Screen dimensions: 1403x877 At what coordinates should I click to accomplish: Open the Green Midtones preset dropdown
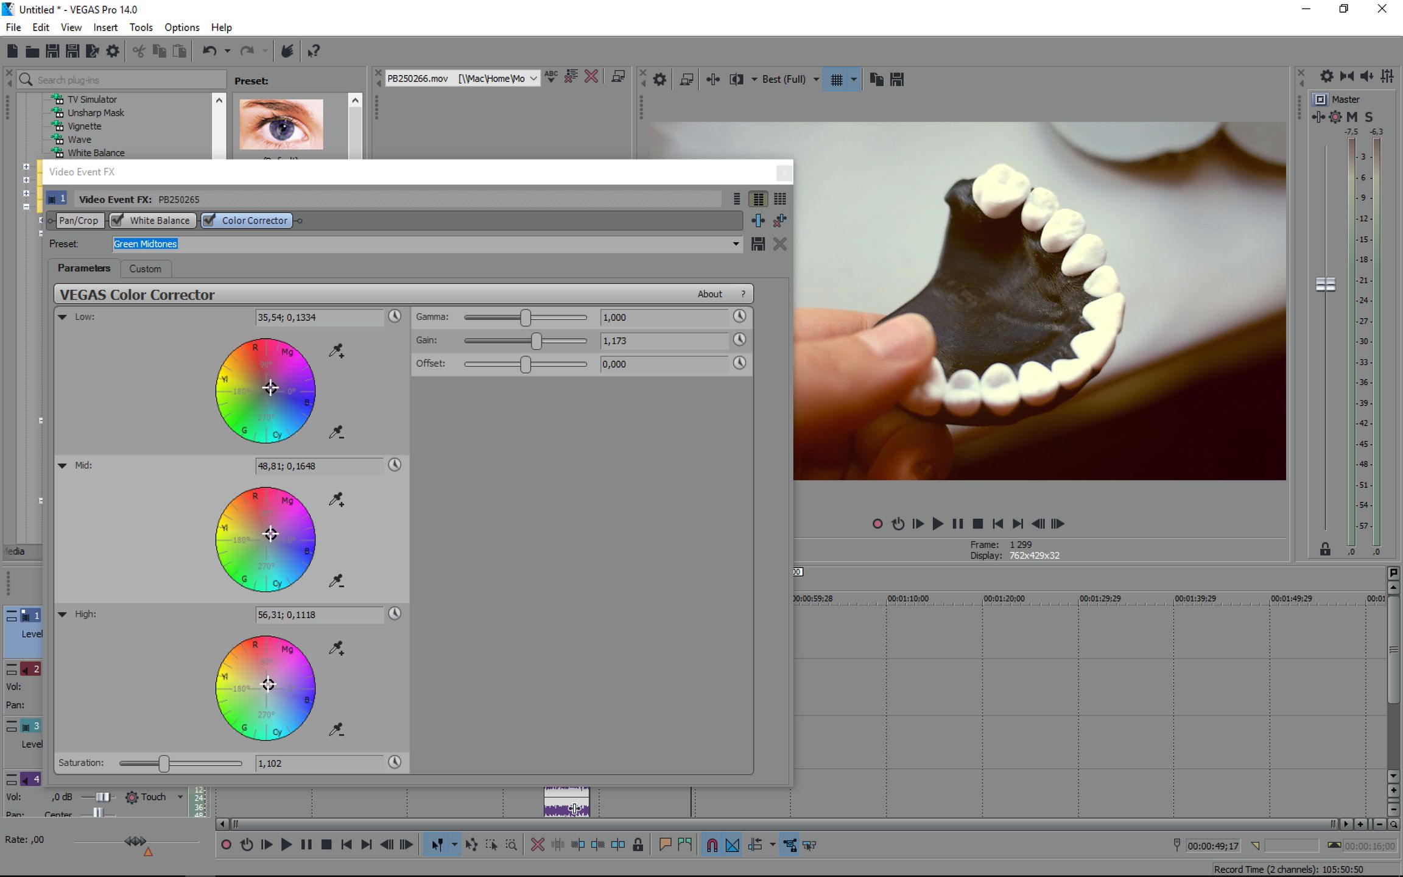(x=736, y=244)
